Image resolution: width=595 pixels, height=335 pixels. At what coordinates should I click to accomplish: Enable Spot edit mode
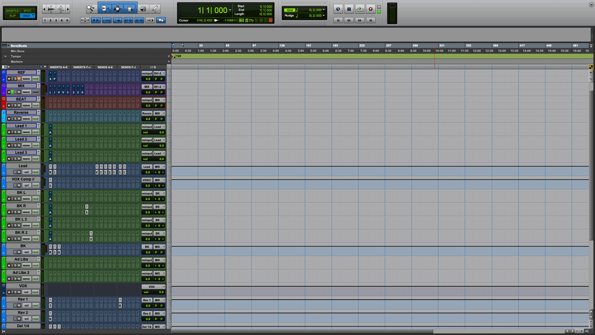point(28,11)
